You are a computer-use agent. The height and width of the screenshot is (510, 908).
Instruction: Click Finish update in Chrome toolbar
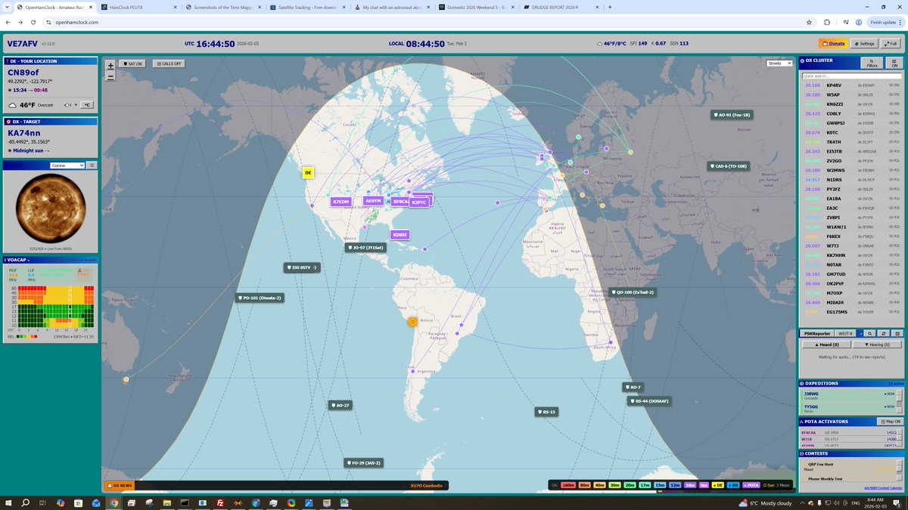click(884, 22)
